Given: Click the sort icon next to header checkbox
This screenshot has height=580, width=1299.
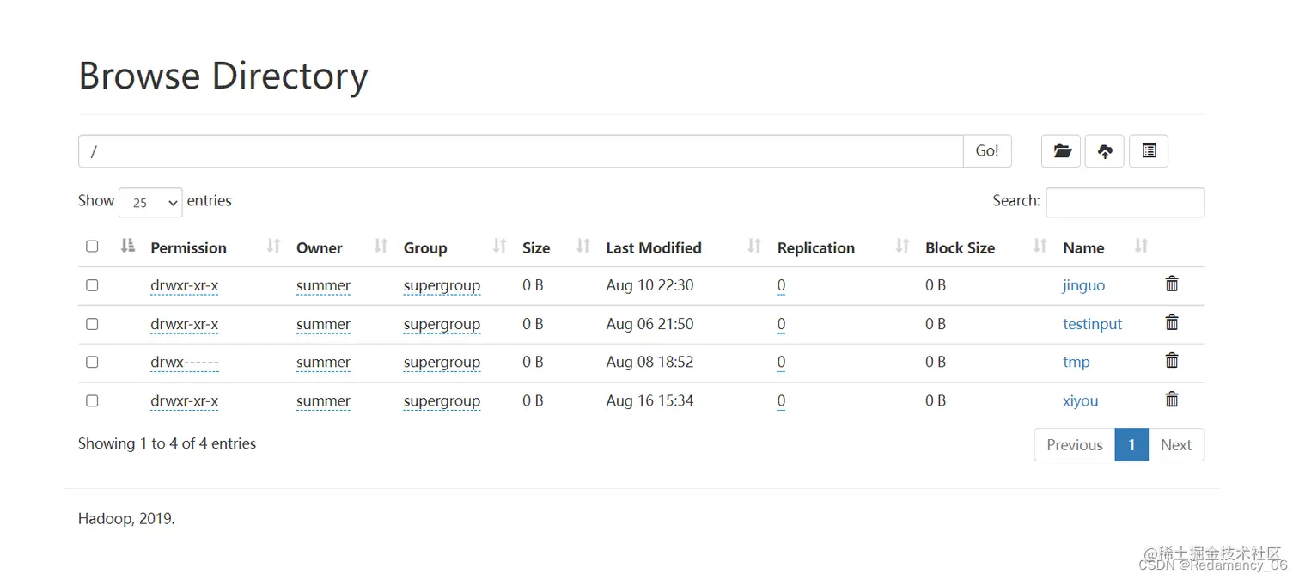Looking at the screenshot, I should coord(128,246).
